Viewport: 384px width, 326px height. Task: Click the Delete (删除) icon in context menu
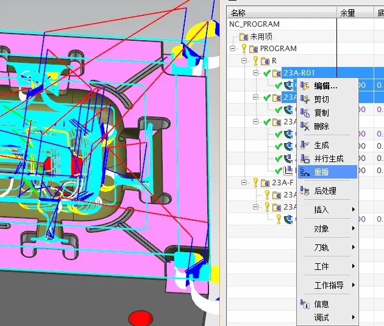tap(305, 126)
